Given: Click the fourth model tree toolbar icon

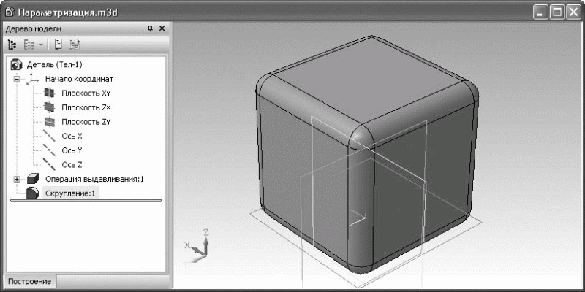Looking at the screenshot, I should tap(74, 45).
